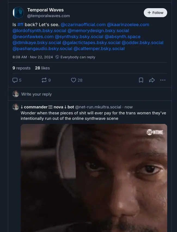Open the #ff hashtag link
Screen dimensions: 177x232
(x=20, y=25)
